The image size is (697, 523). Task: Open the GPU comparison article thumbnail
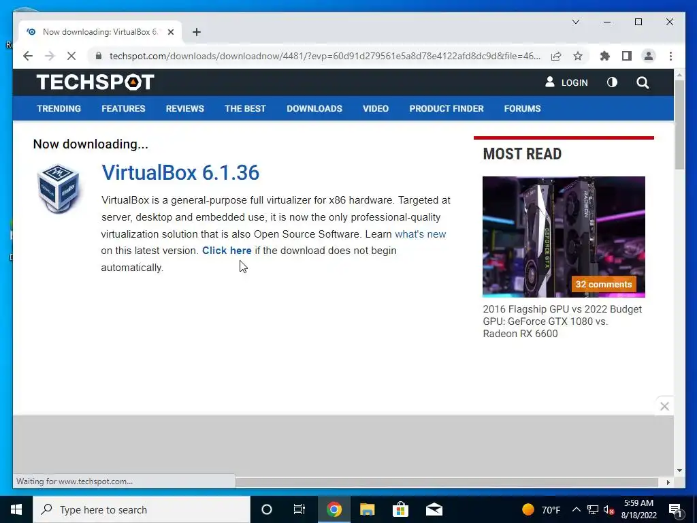(x=564, y=236)
